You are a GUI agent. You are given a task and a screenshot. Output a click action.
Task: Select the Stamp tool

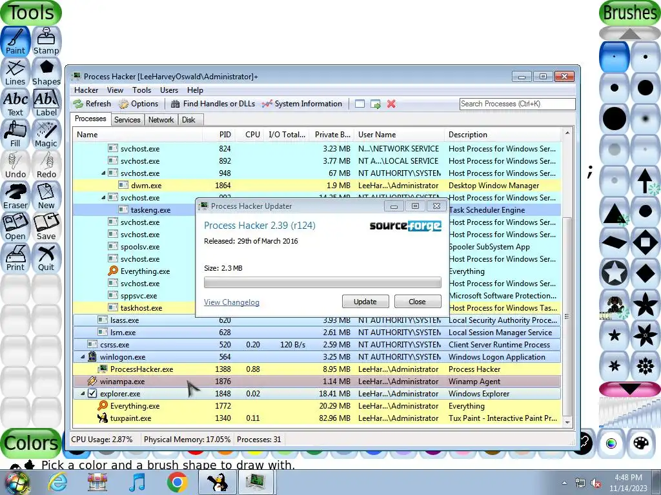click(46, 41)
